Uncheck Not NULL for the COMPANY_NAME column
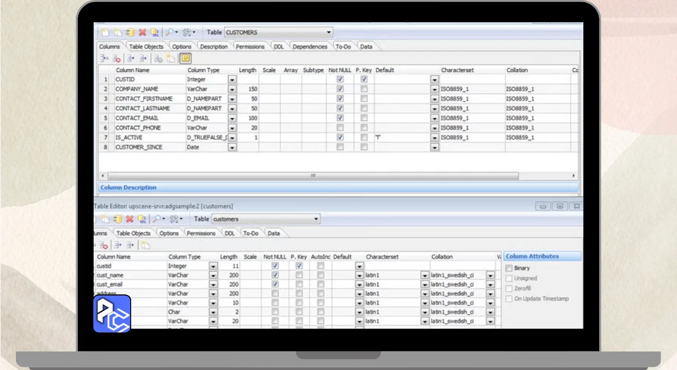The height and width of the screenshot is (370, 677). pos(340,89)
